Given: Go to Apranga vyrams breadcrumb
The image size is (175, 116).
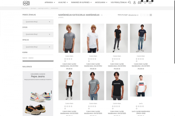Looking at the screenshot, I should 43,8.
